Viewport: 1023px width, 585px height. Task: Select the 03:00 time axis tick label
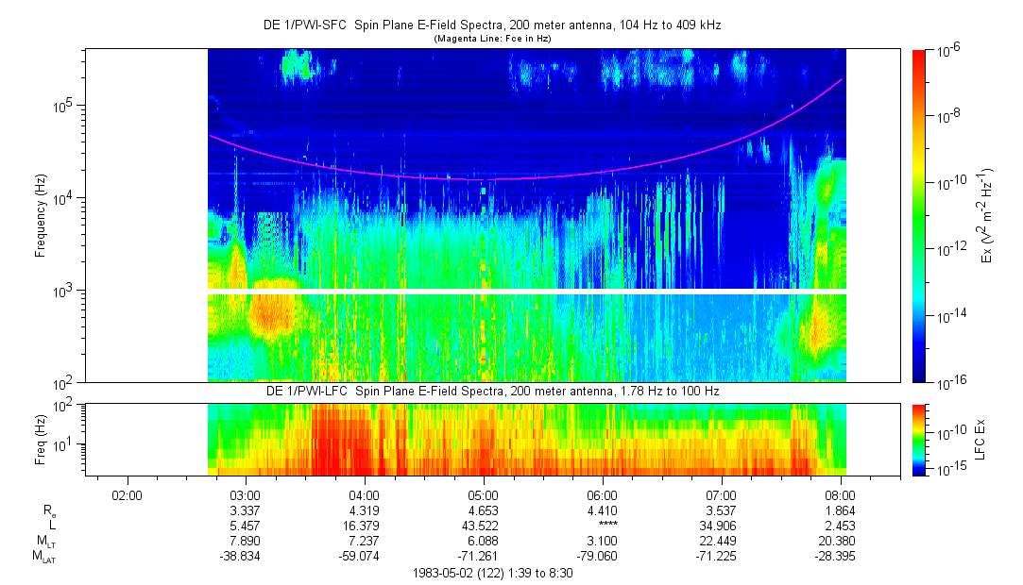(x=246, y=494)
